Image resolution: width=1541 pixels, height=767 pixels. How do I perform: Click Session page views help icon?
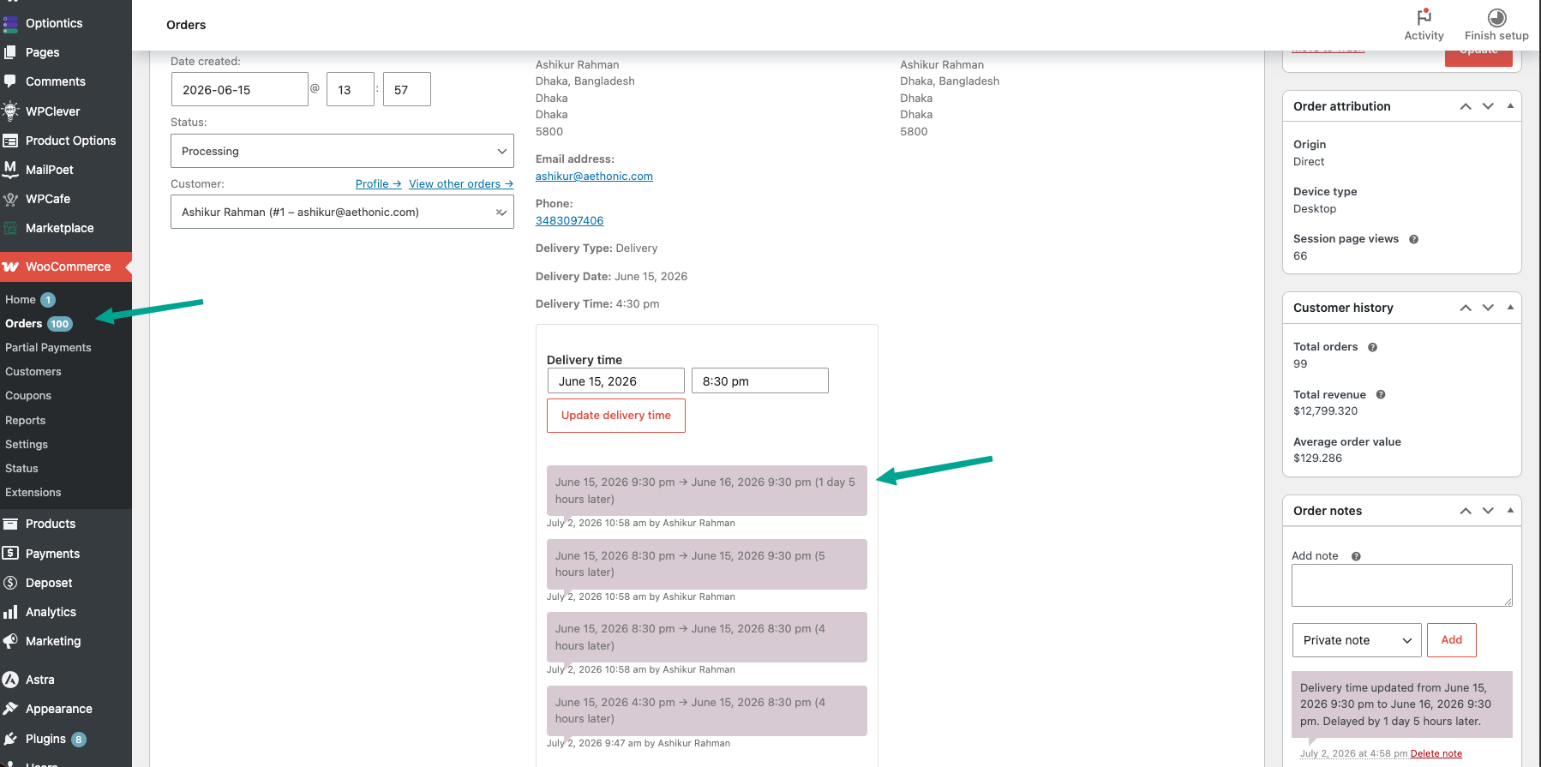[x=1413, y=239]
